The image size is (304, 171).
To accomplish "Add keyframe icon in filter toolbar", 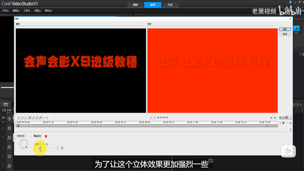I will point(23,118).
